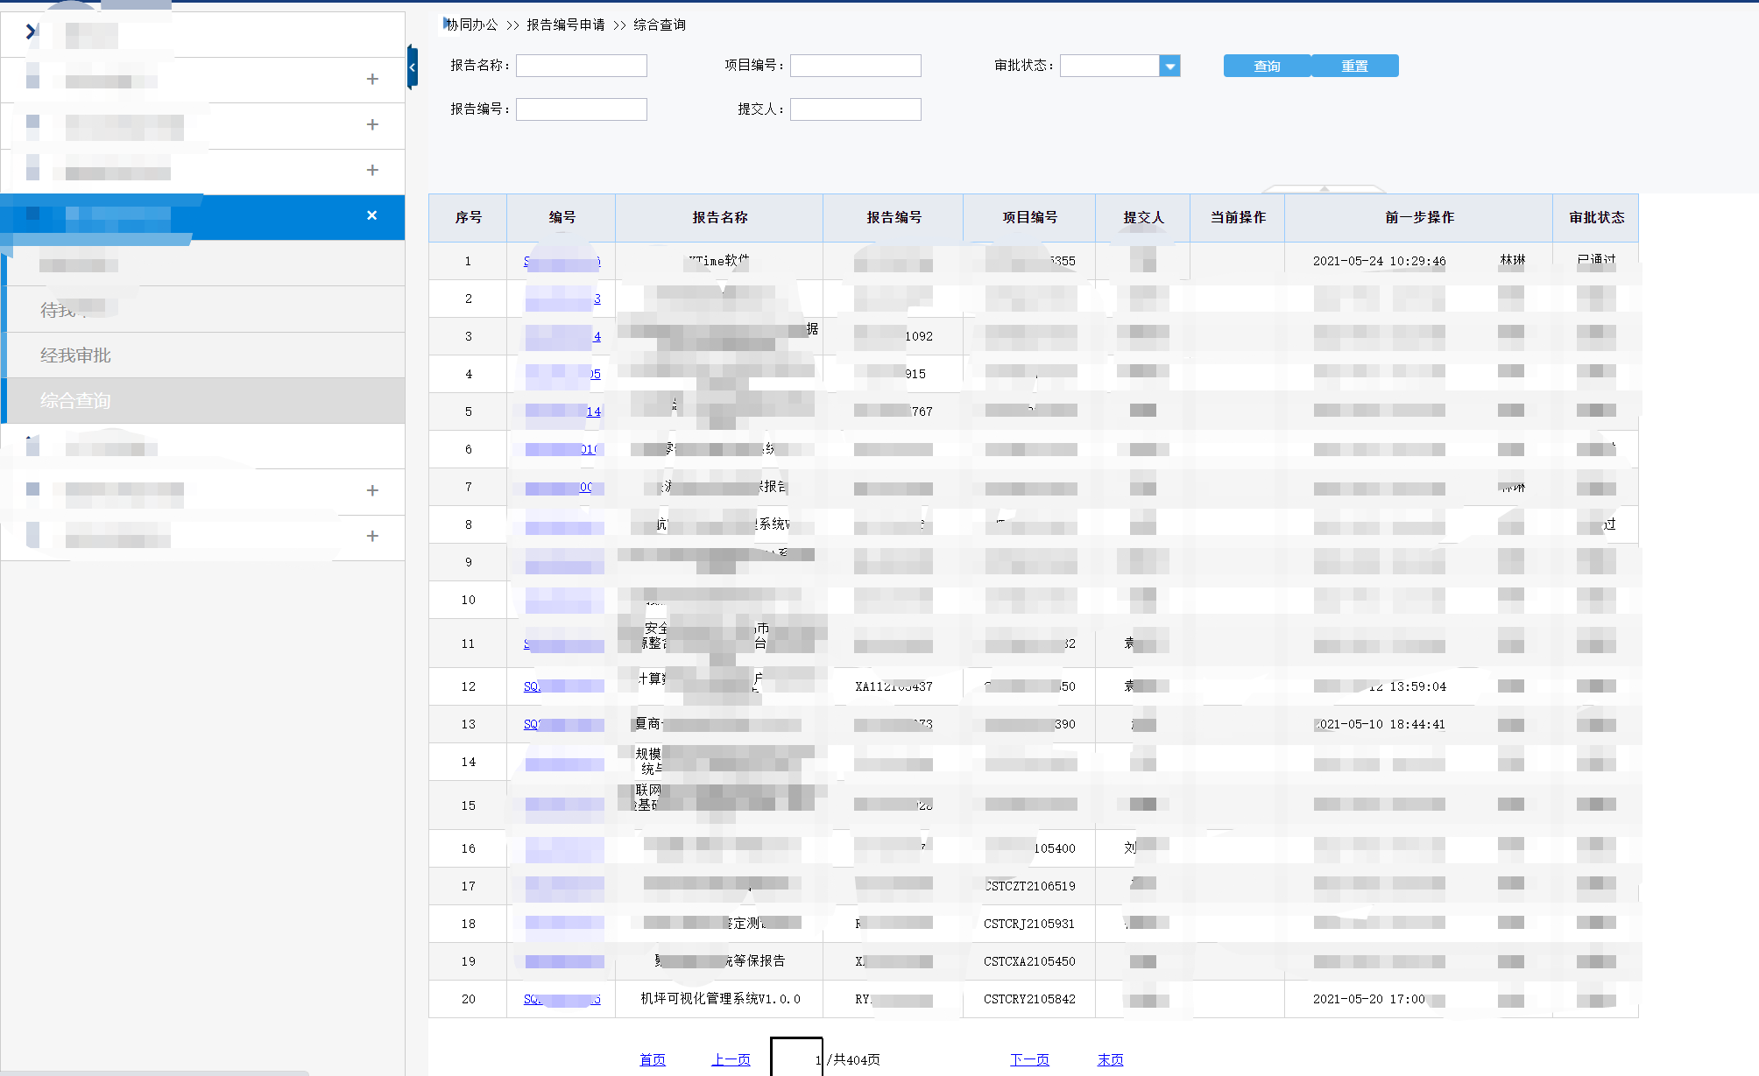The height and width of the screenshot is (1076, 1759).
Task: Click the 项目编号 column header
Action: [1029, 217]
